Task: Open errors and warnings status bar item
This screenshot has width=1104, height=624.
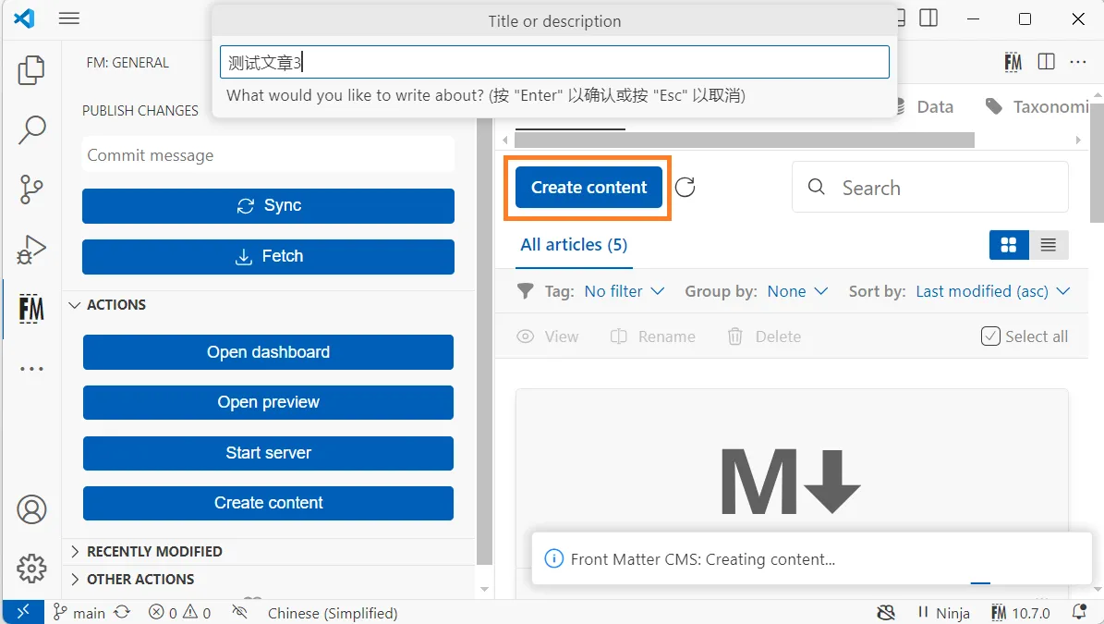Action: [179, 613]
